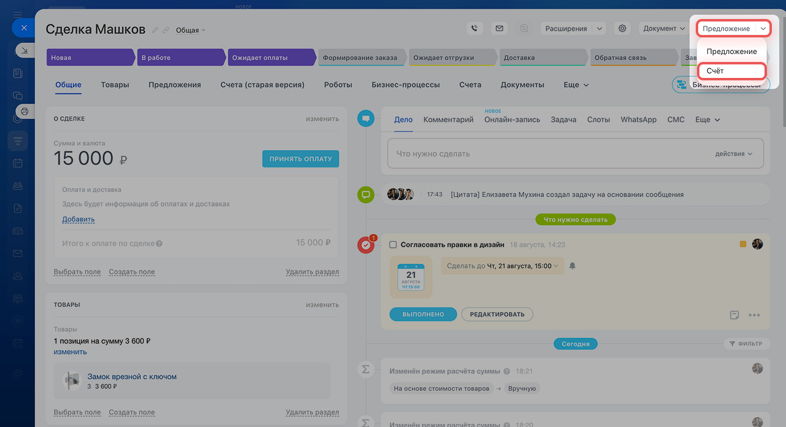This screenshot has width=786, height=427.
Task: Click the note icon on task card
Action: coord(734,315)
